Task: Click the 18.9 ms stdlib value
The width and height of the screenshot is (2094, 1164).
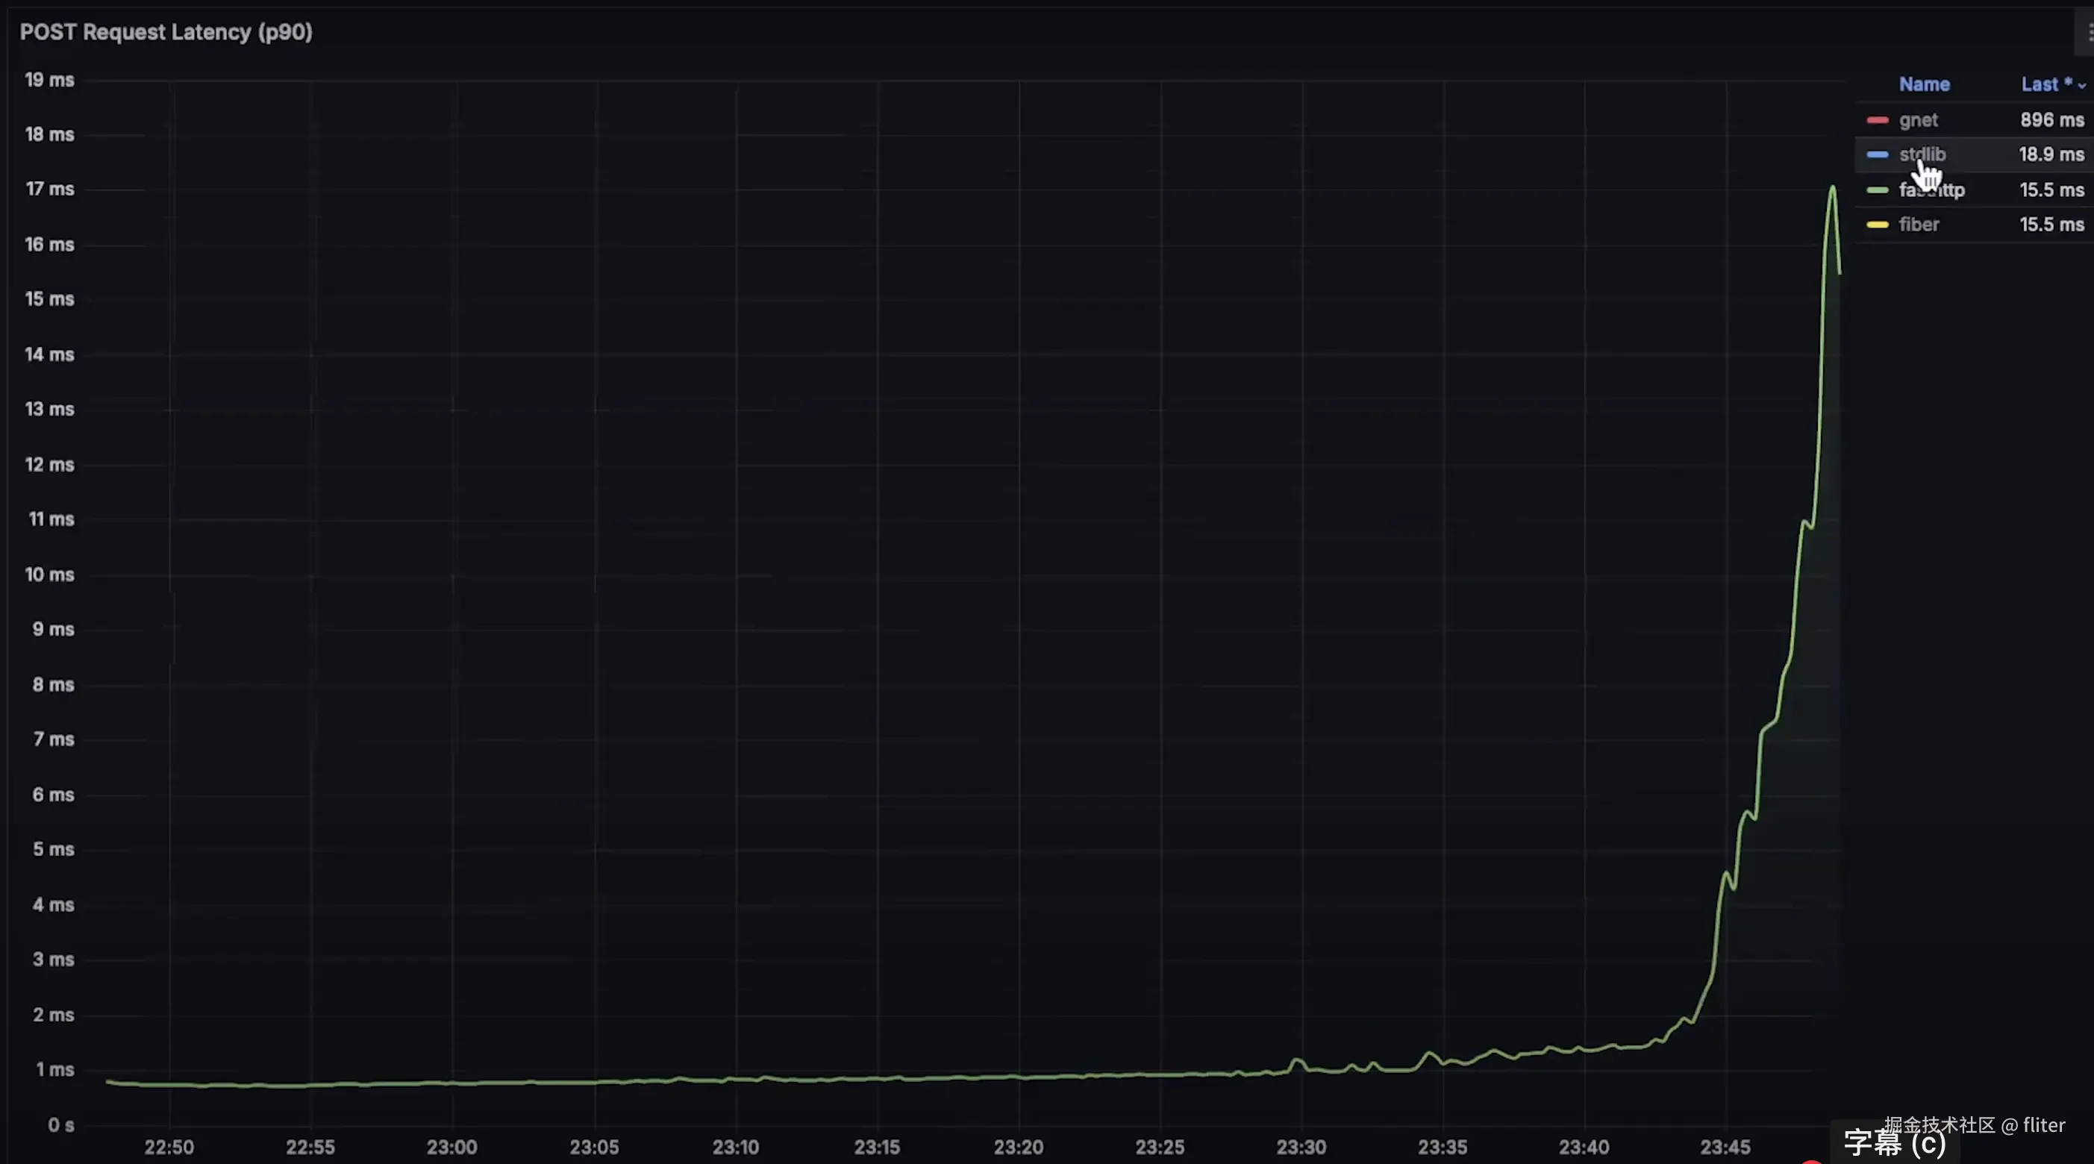Action: pyautogui.click(x=2051, y=154)
